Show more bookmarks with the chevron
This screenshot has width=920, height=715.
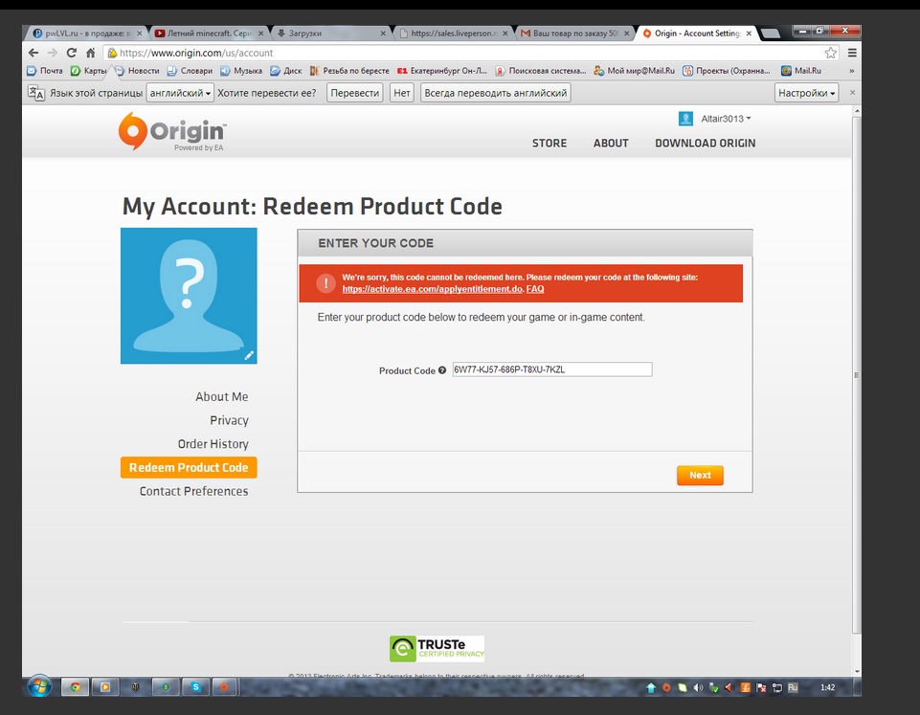[x=851, y=71]
